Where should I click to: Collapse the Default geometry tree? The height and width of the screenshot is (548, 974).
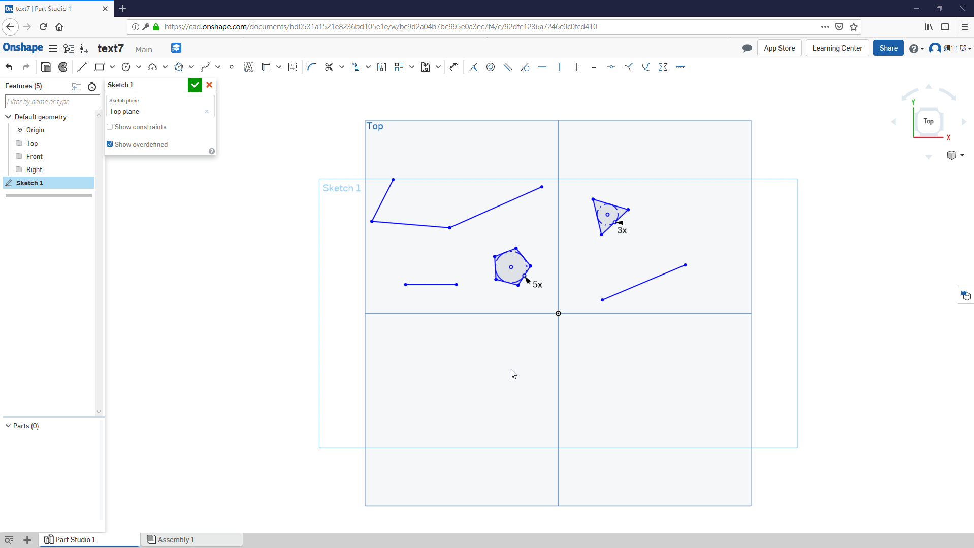tap(8, 117)
